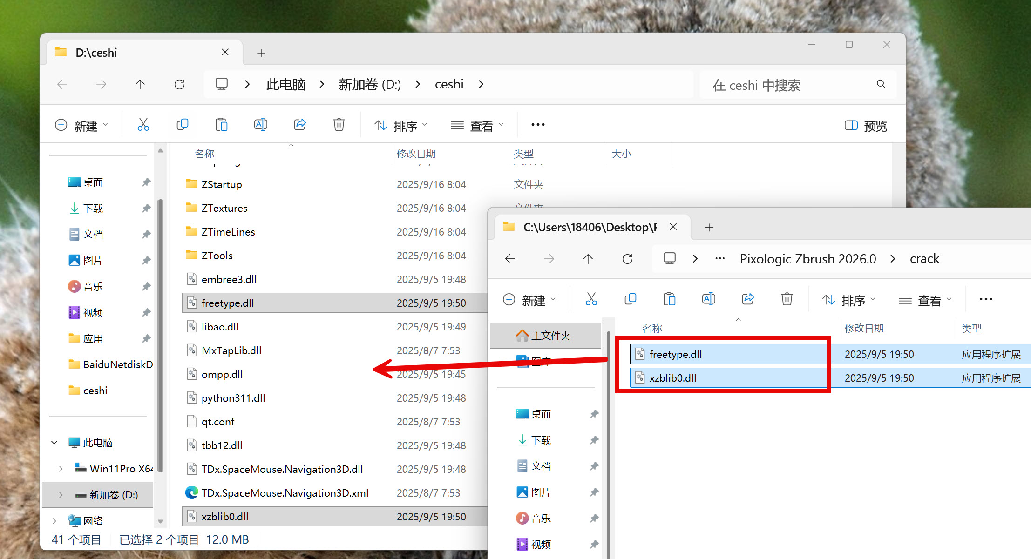Viewport: 1031px width, 559px height.
Task: Select python311.dll in the file list
Action: [233, 398]
